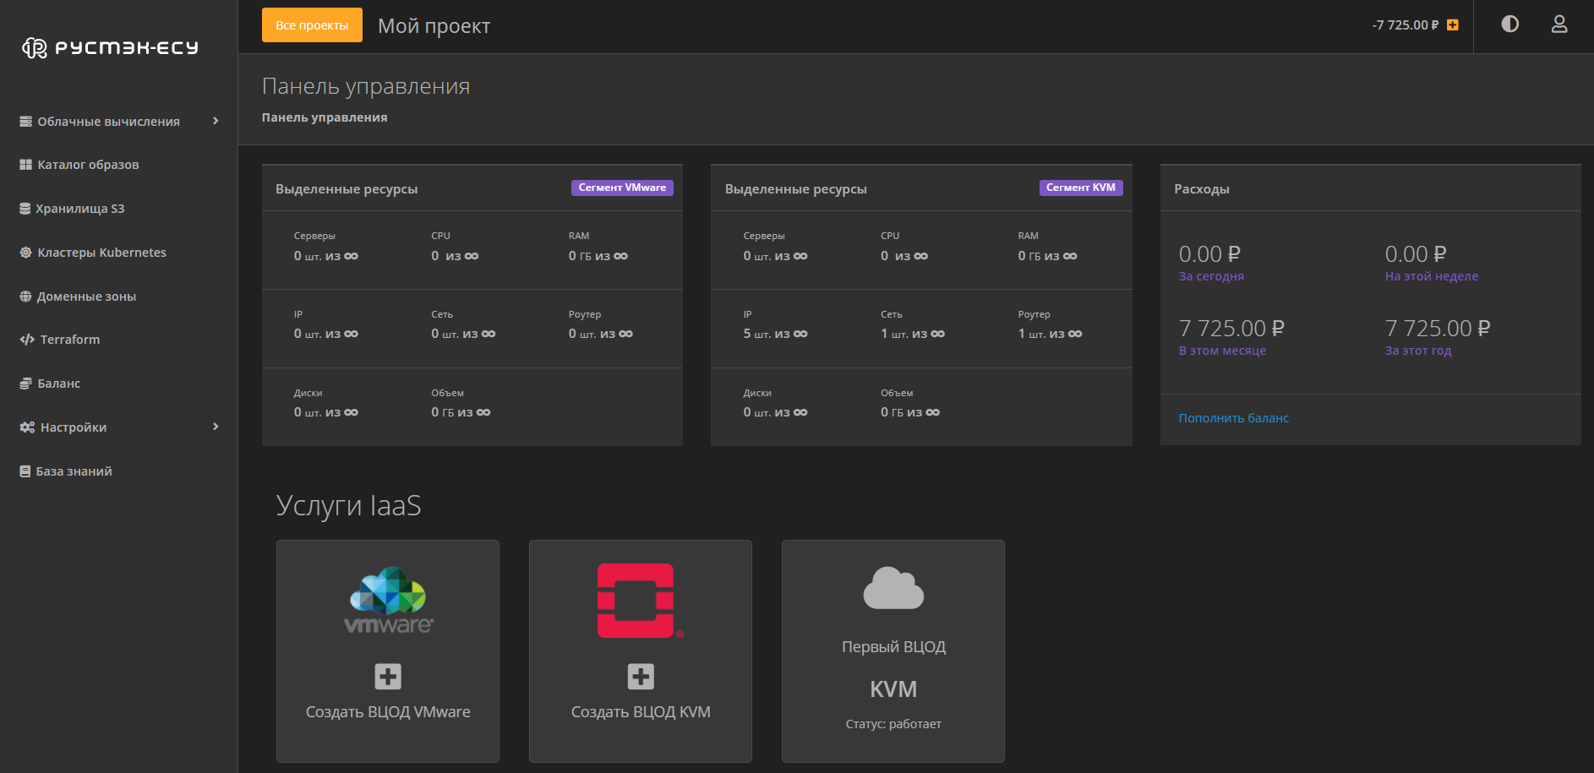Click the orange plus icon near balance
Image resolution: width=1594 pixels, height=773 pixels.
point(1453,25)
